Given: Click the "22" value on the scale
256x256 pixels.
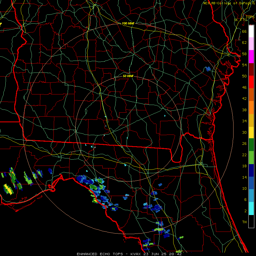Looking at the screenshot, I should pos(244,155).
